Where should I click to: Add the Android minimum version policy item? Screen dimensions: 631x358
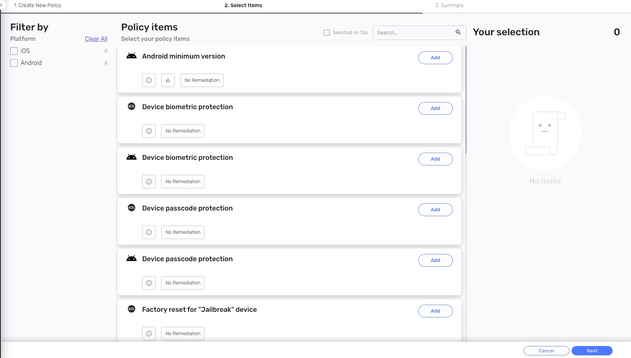coord(436,58)
